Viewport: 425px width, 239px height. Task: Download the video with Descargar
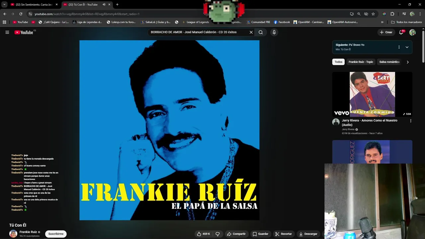click(308, 234)
